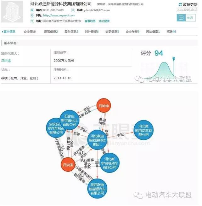Switch to the 网站备案1 tab
The height and width of the screenshot is (206, 202).
point(153,32)
